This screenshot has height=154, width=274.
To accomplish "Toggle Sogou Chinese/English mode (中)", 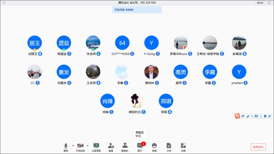I will click(x=243, y=116).
